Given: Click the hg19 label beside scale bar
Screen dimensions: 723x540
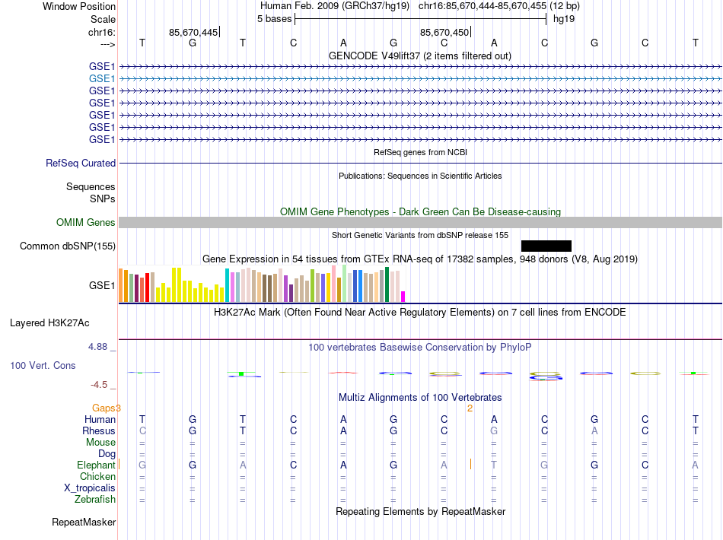Looking at the screenshot, I should [x=564, y=19].
